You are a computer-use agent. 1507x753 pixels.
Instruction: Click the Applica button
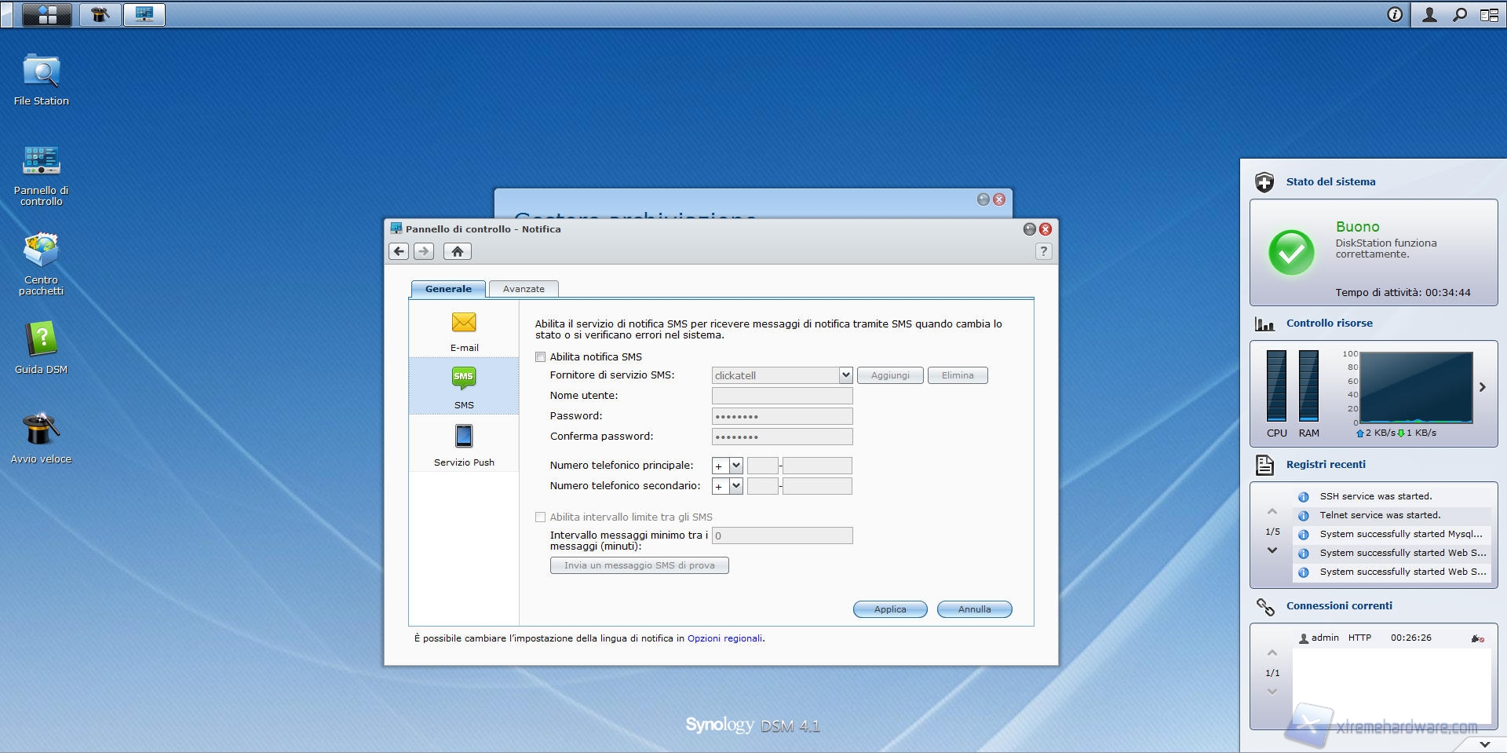pyautogui.click(x=890, y=609)
